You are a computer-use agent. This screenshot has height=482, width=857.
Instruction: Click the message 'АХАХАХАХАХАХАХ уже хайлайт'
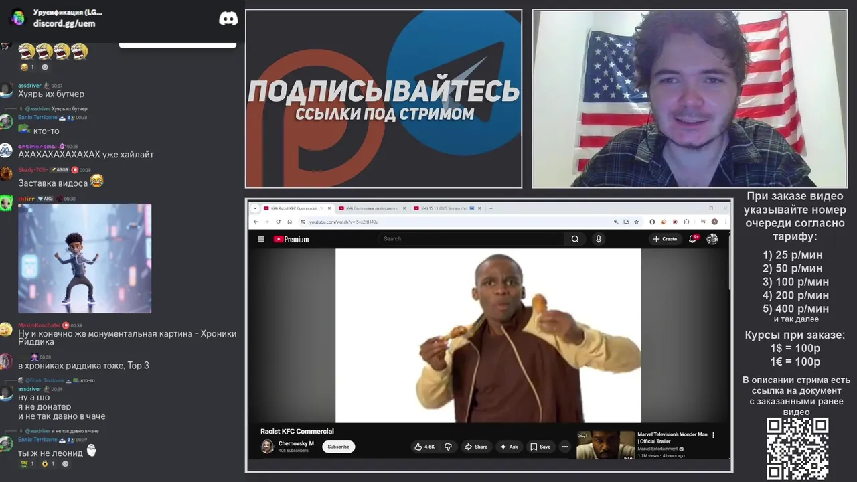coord(86,155)
